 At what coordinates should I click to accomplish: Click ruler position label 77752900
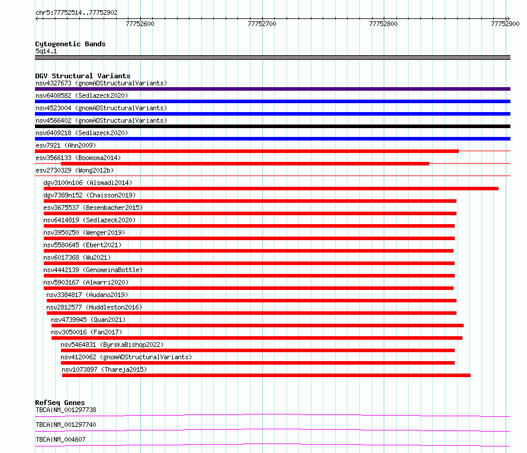pyautogui.click(x=505, y=24)
